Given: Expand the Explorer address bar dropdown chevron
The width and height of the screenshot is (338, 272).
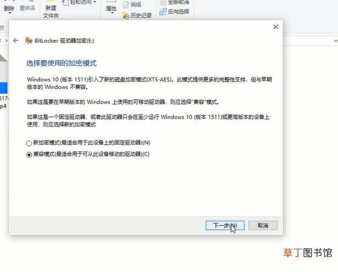Looking at the screenshot, I should [x=335, y=41].
